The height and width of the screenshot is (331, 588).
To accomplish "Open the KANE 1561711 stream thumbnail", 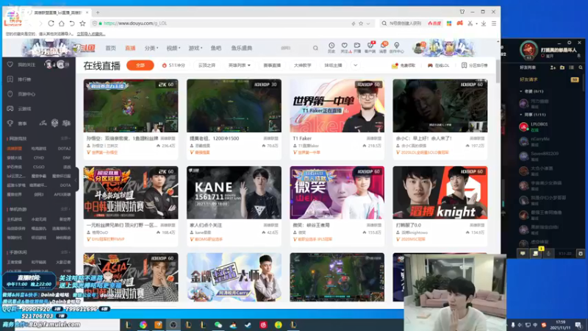I will click(234, 193).
